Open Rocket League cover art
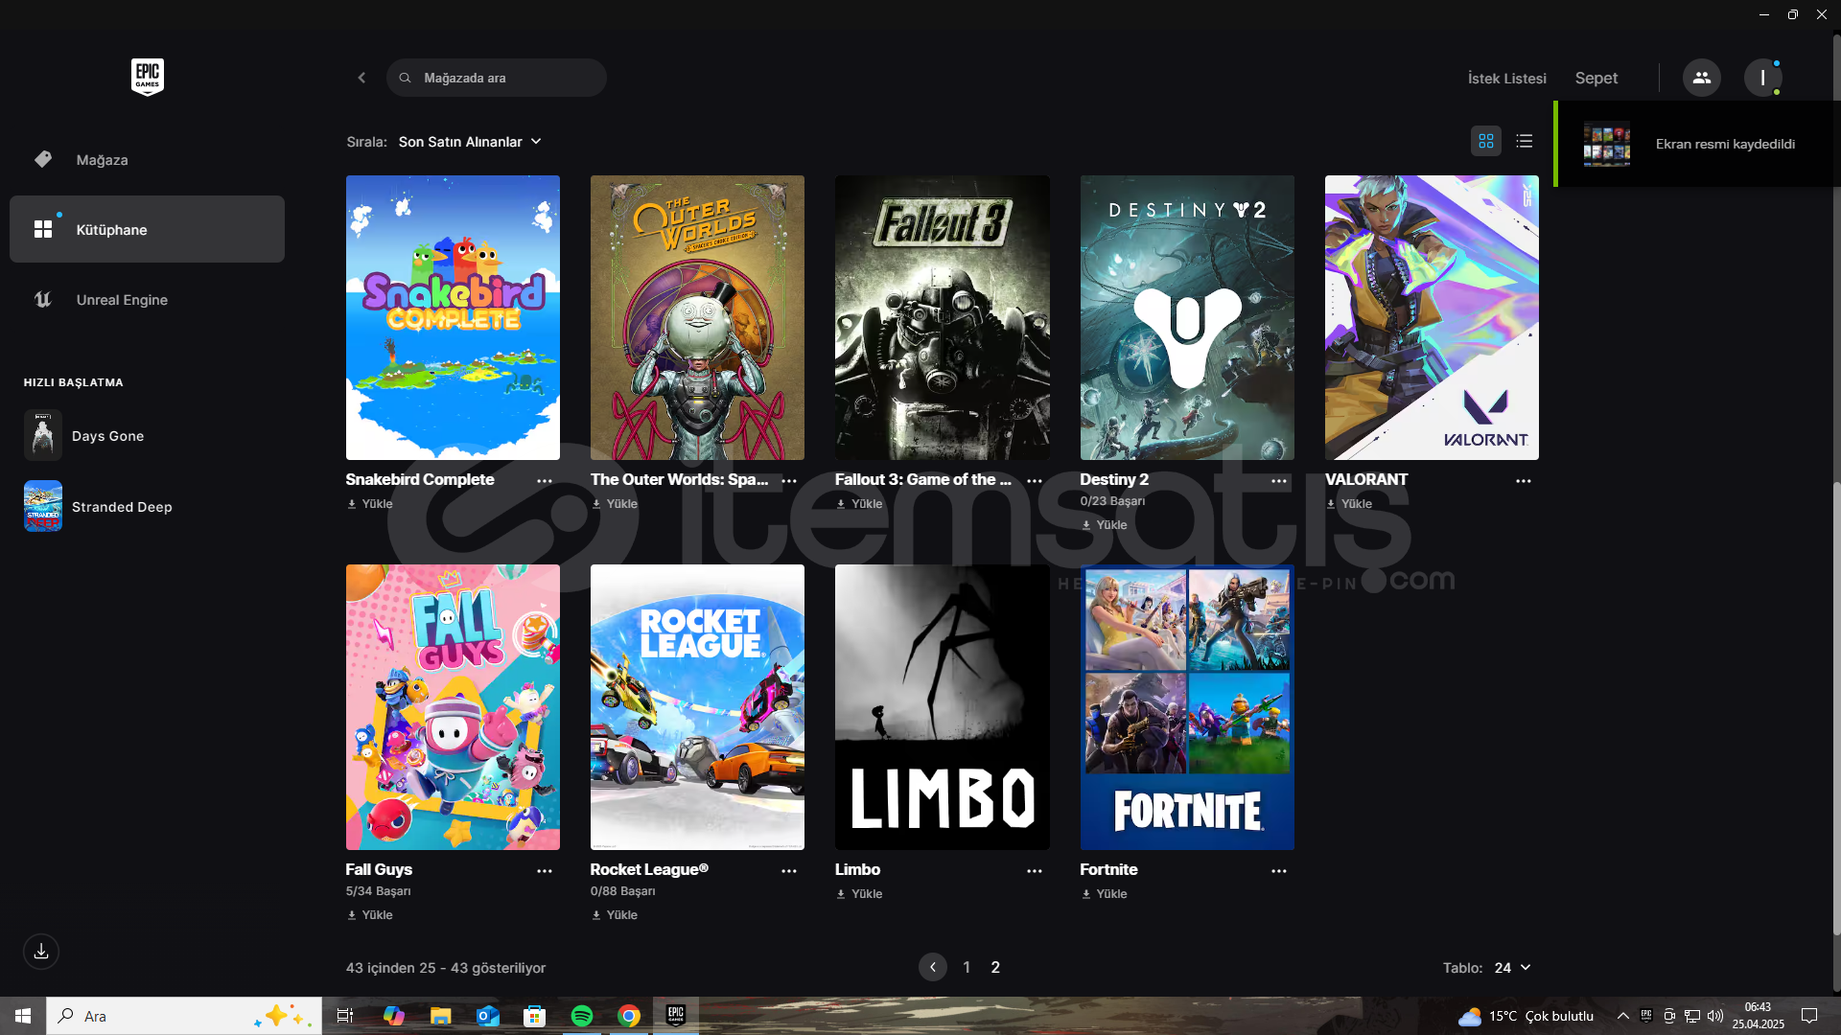1841x1035 pixels. click(697, 707)
